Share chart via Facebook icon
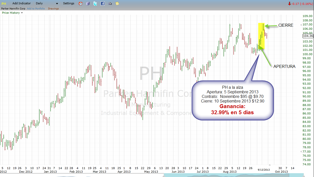 102,4
